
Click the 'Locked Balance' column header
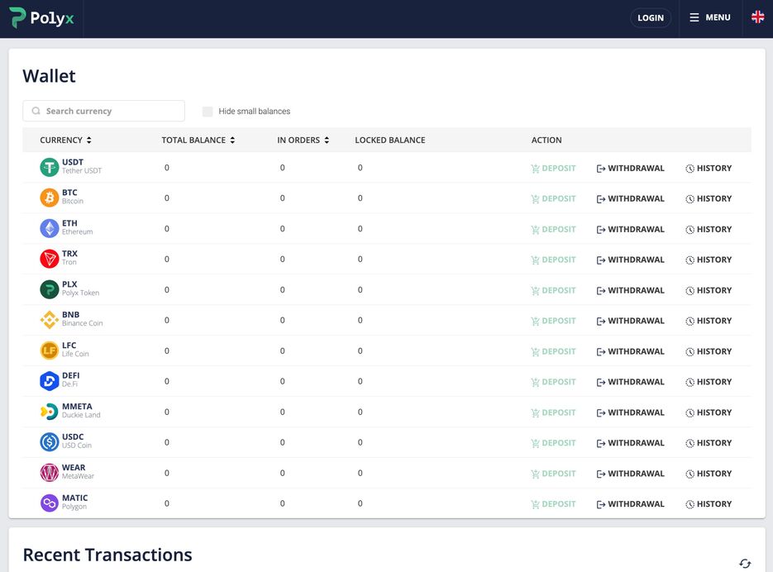click(390, 140)
